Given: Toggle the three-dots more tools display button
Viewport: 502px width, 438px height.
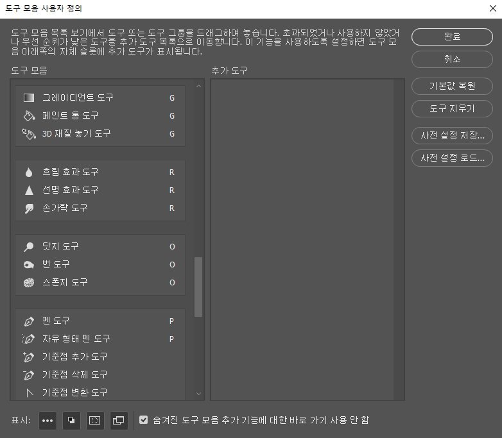Looking at the screenshot, I should coord(48,421).
